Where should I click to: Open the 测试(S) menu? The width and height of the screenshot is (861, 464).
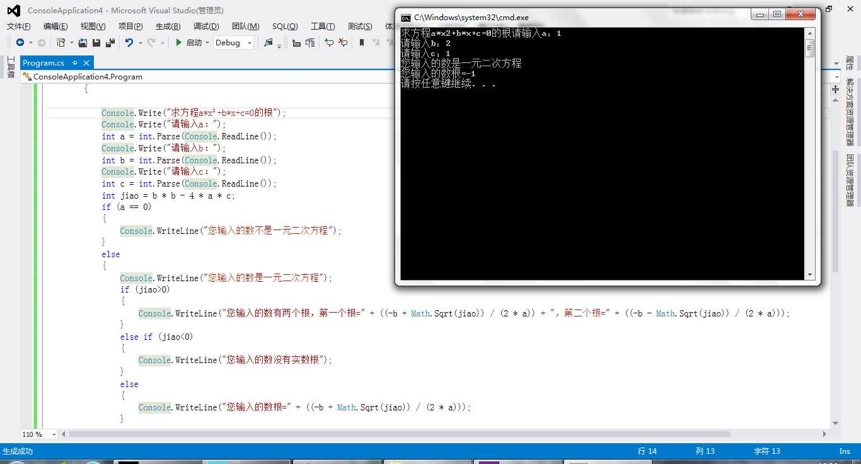360,26
